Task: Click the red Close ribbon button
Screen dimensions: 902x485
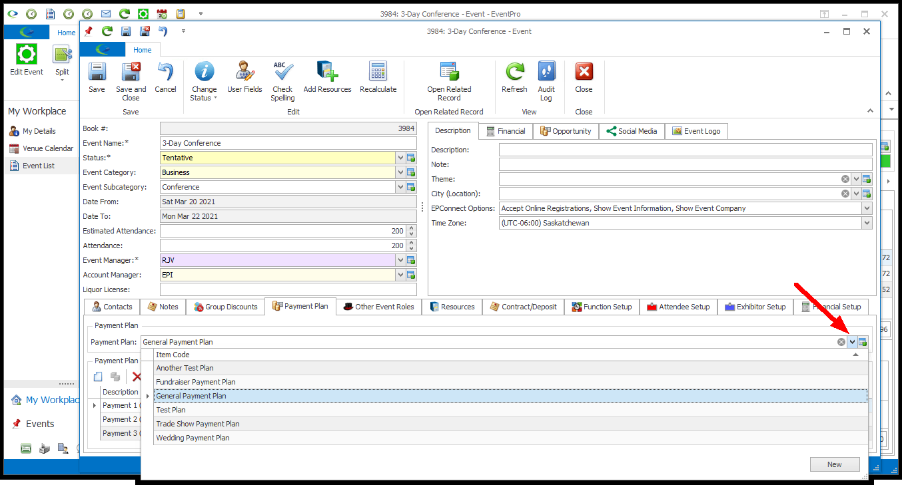Action: coord(584,77)
